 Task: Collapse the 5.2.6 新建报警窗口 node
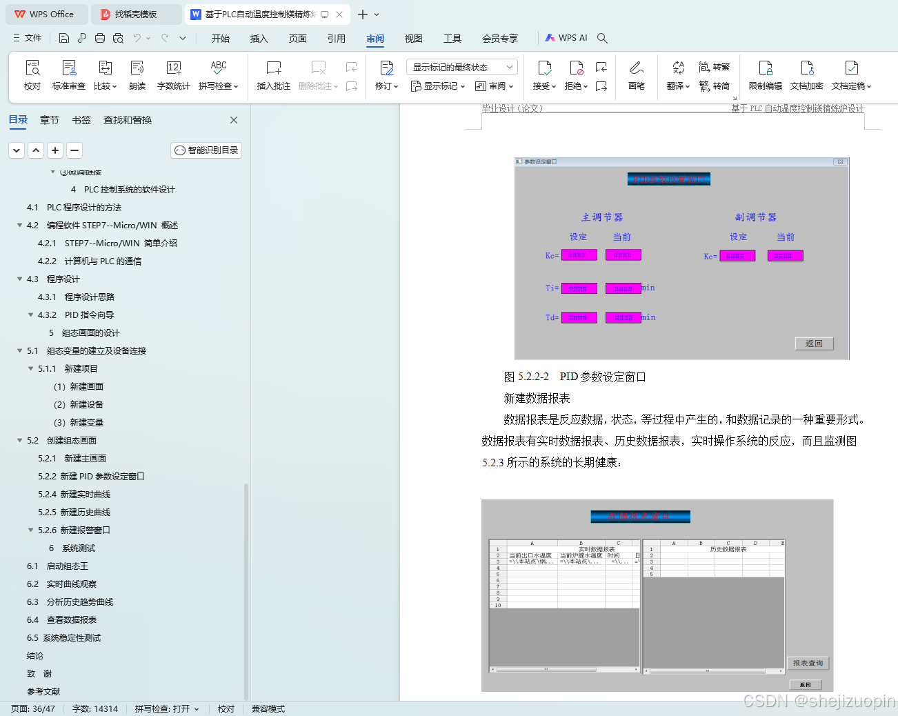click(x=30, y=530)
